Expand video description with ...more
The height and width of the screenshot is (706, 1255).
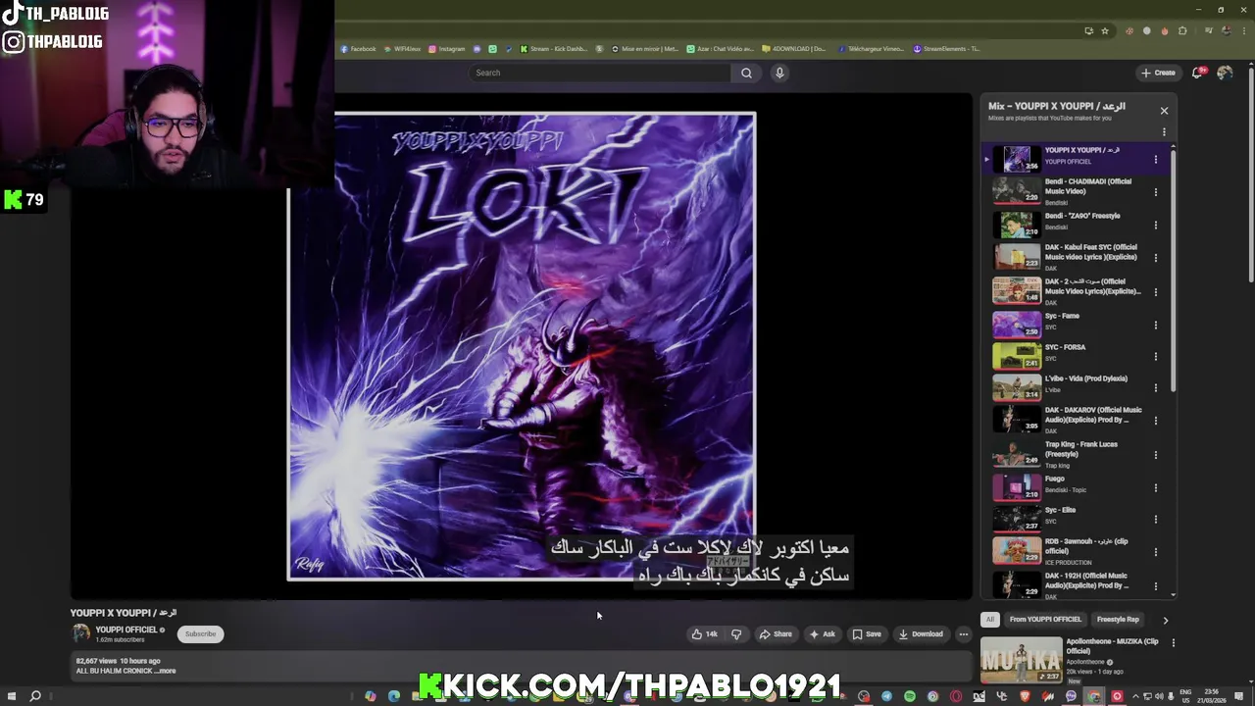coord(167,671)
